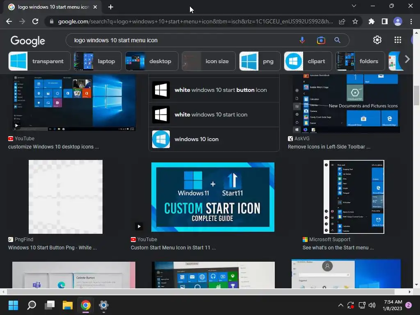This screenshot has width=420, height=315.
Task: Click the vertical scrollbar down arrow
Action: [x=416, y=285]
